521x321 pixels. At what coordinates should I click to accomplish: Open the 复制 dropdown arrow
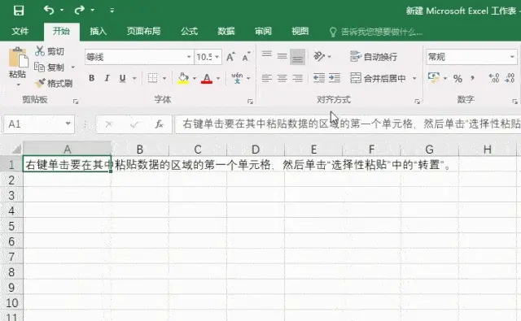pyautogui.click(x=73, y=67)
